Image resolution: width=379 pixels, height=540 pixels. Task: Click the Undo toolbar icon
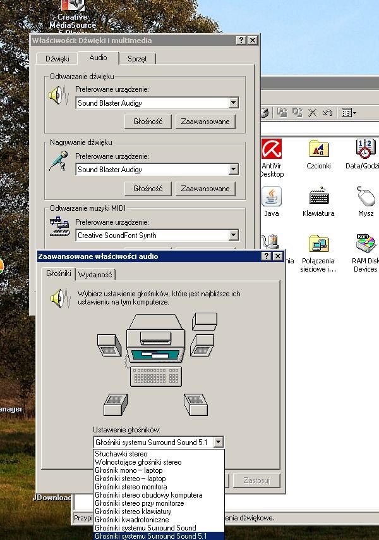pyautogui.click(x=327, y=113)
